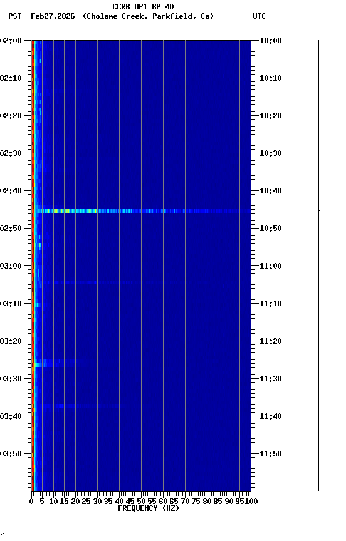Click the location text '(Cholame Creek, Parkfield, Ca)'
346x541 pixels.
pyautogui.click(x=148, y=16)
